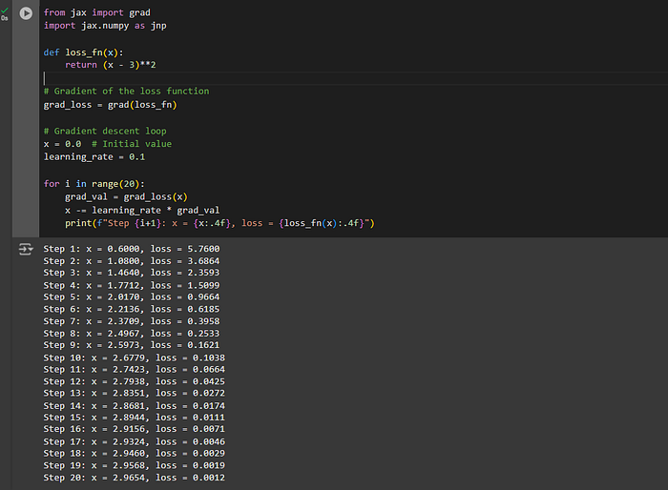Click the '# Initial value' comment
The width and height of the screenshot is (668, 490).
(x=132, y=144)
